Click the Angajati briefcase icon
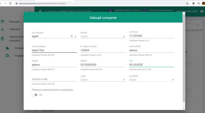The width and height of the screenshot is (205, 113). point(7,56)
